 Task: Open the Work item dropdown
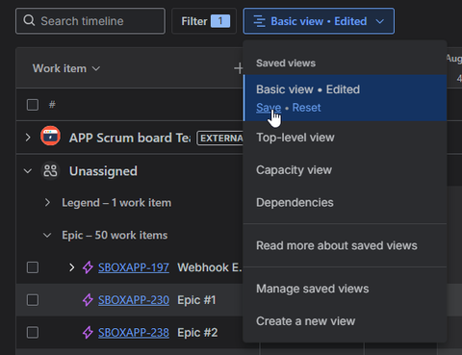[x=66, y=68]
